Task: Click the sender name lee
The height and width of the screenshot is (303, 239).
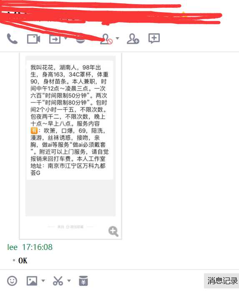Action: 13,247
